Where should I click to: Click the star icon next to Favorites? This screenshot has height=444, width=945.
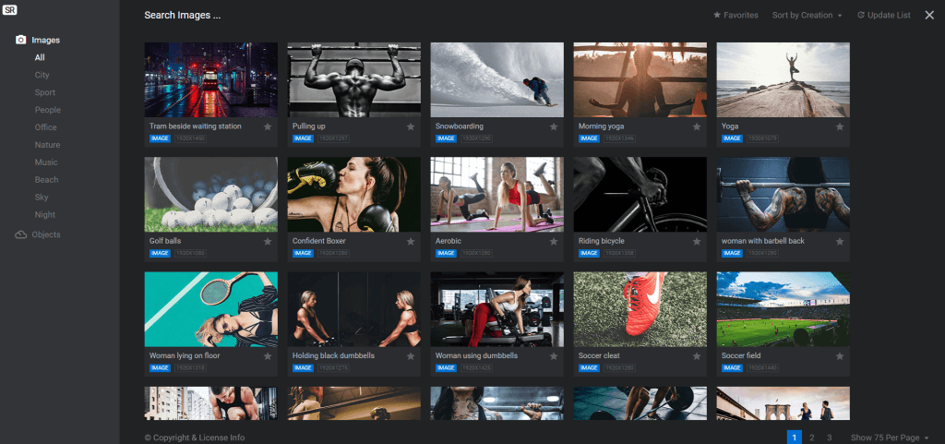(717, 15)
